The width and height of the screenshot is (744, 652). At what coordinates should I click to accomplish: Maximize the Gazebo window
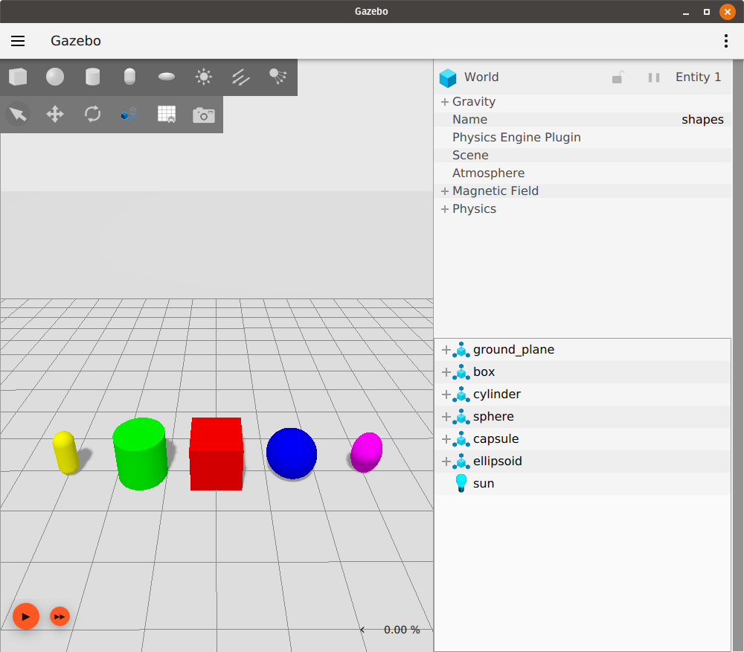(707, 12)
